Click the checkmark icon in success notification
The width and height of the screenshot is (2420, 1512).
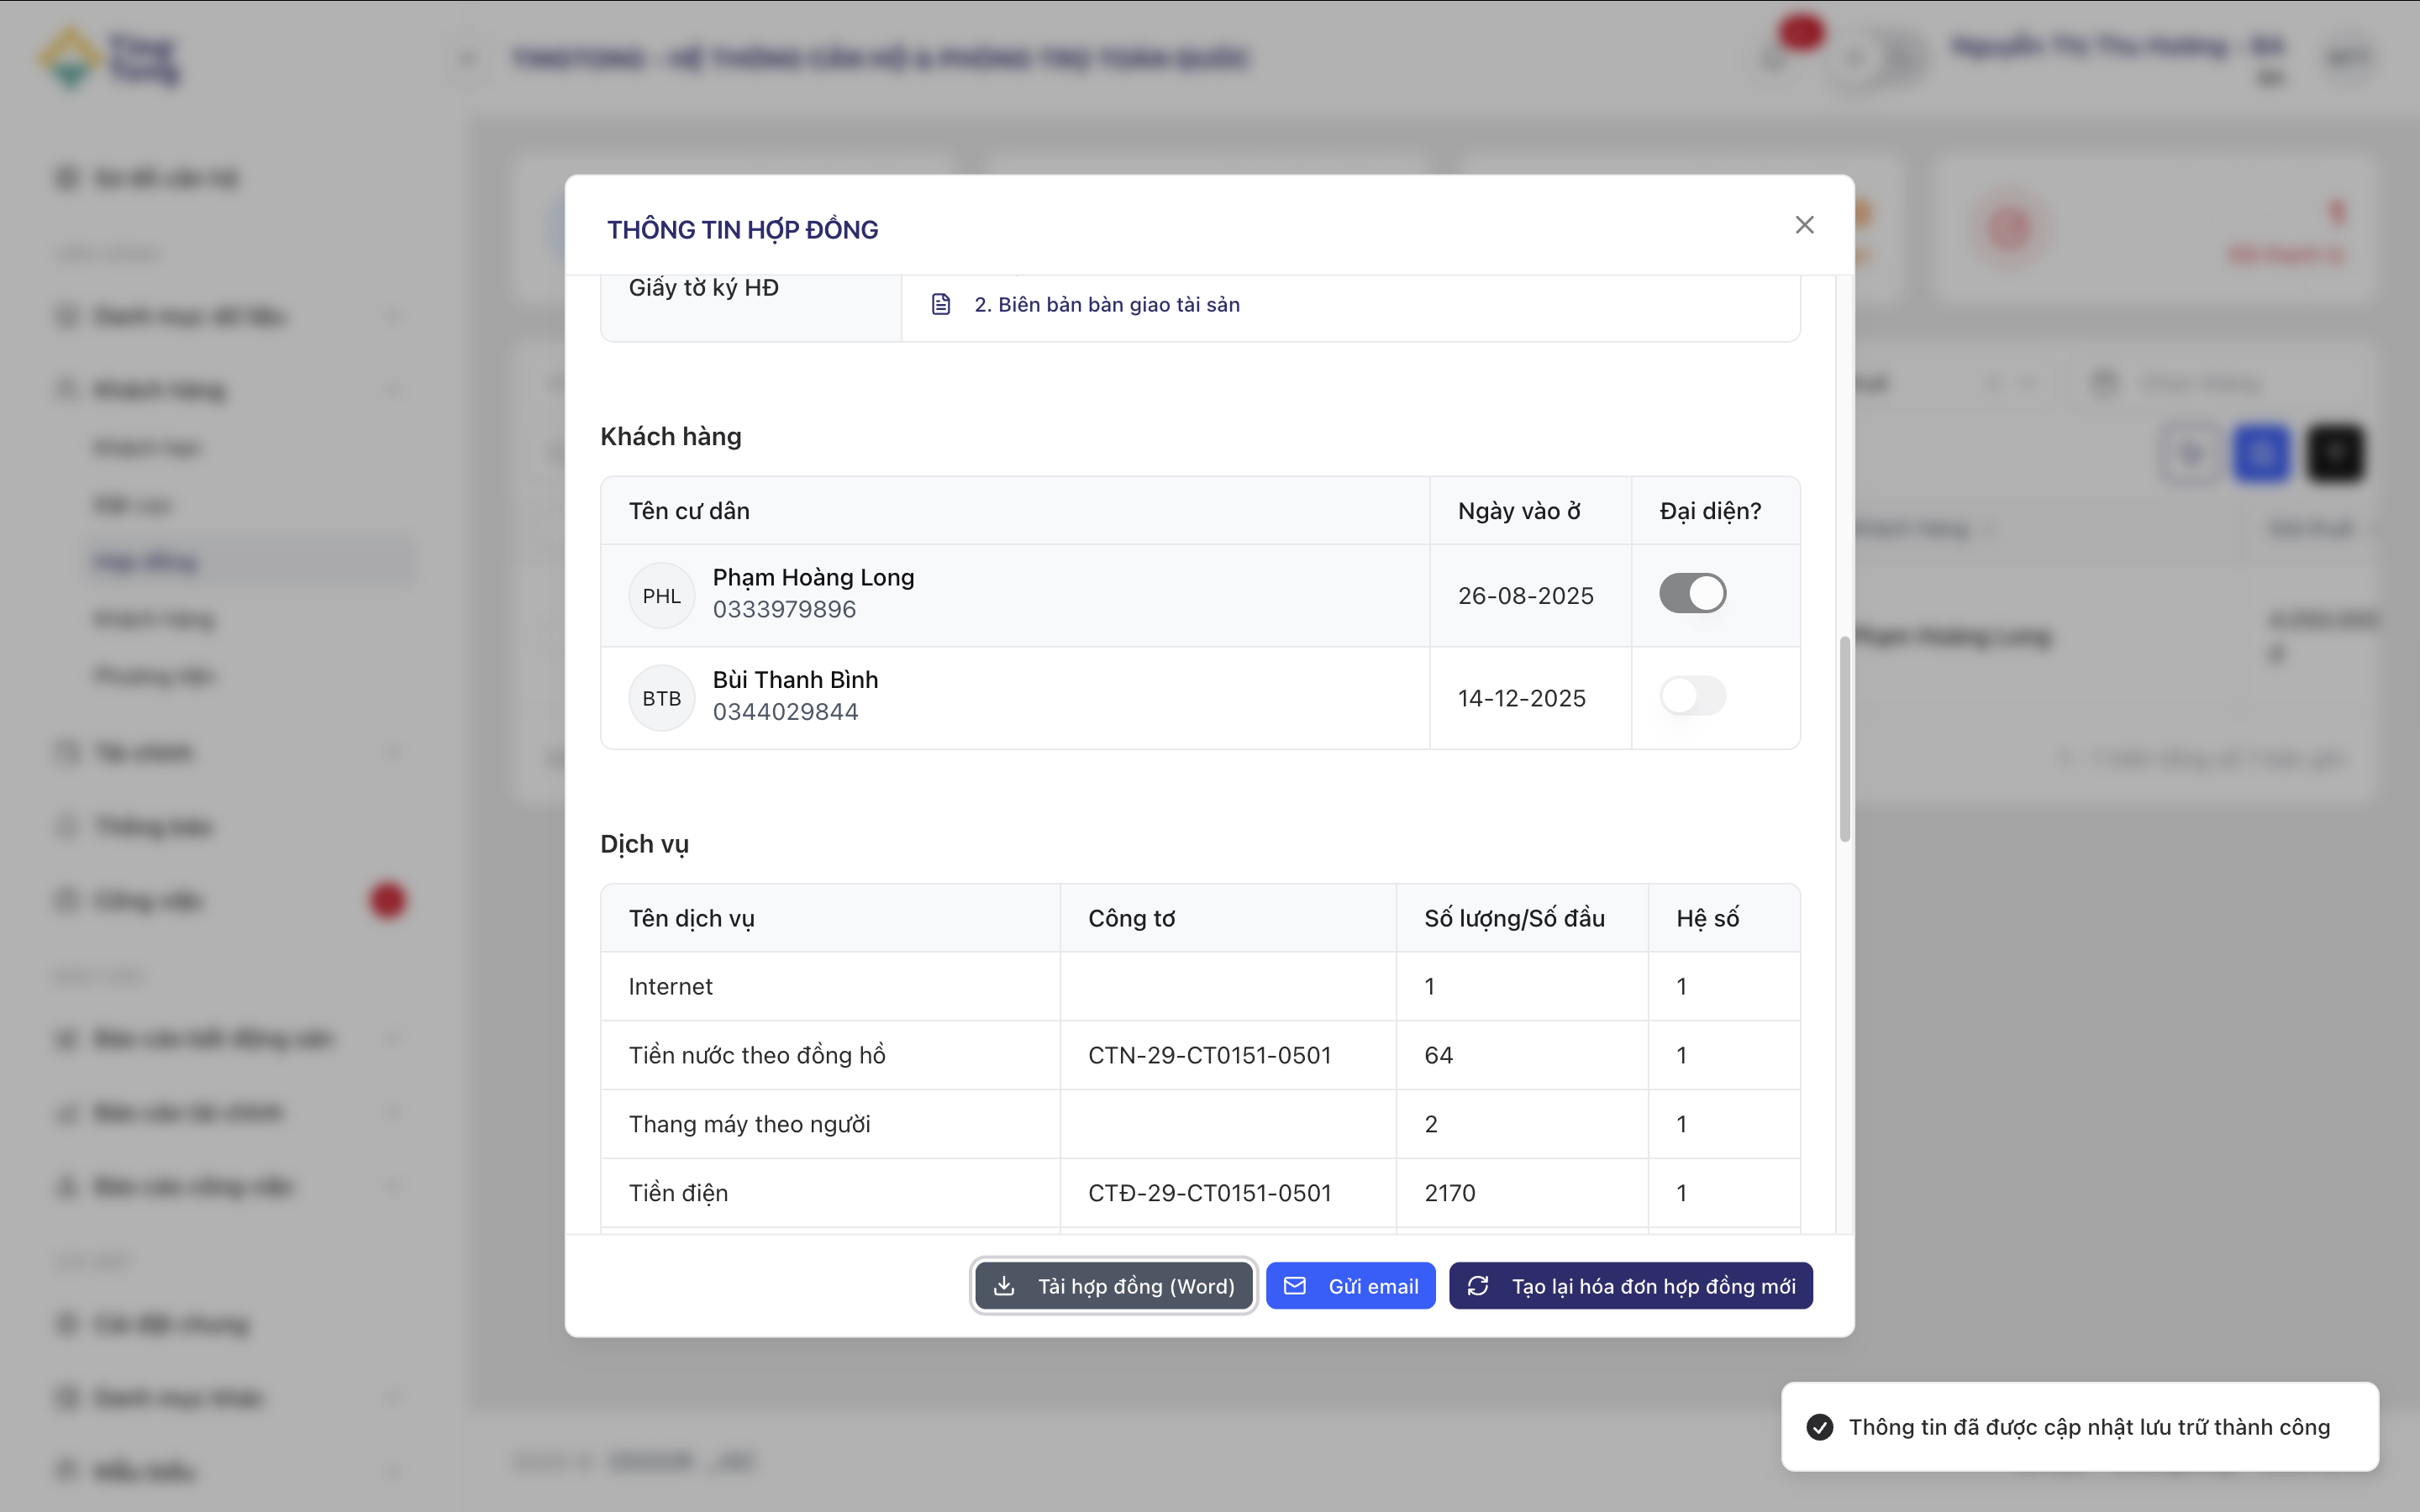[x=1819, y=1427]
